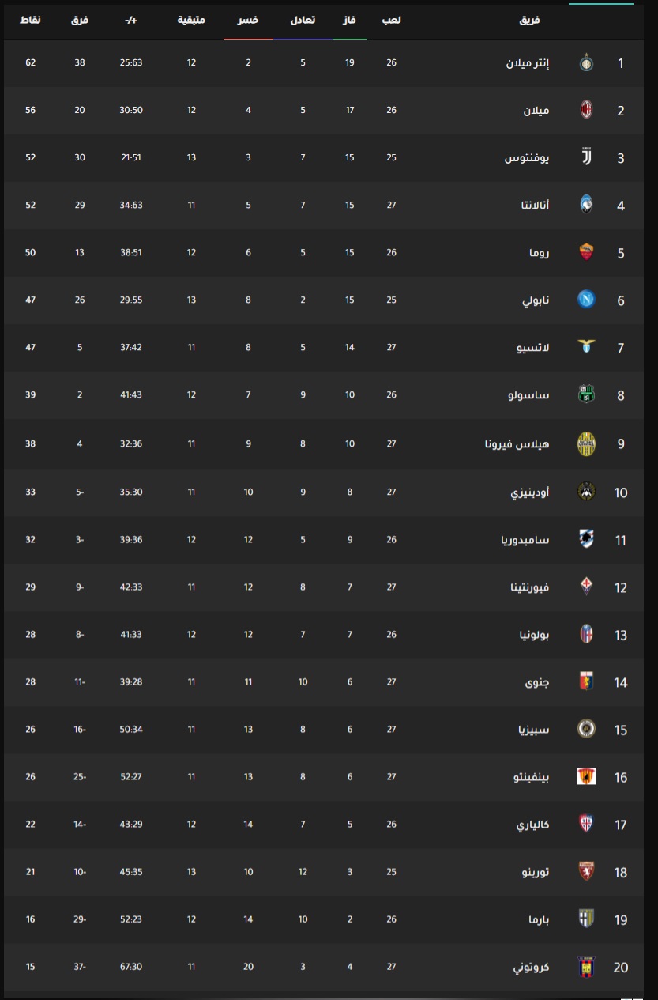The width and height of the screenshot is (658, 1000).
Task: Click the Inter Milan club crest
Action: [x=586, y=62]
